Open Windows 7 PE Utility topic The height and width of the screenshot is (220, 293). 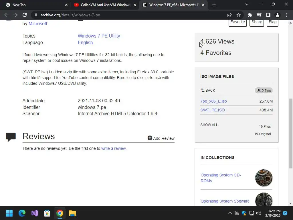click(x=99, y=36)
